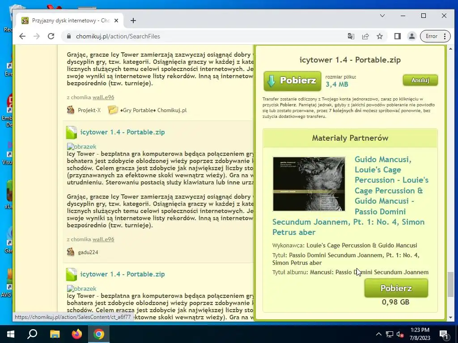Screen dimensions: 458x343
Task: Expand the Chrome tab search chevron
Action: coord(382,16)
